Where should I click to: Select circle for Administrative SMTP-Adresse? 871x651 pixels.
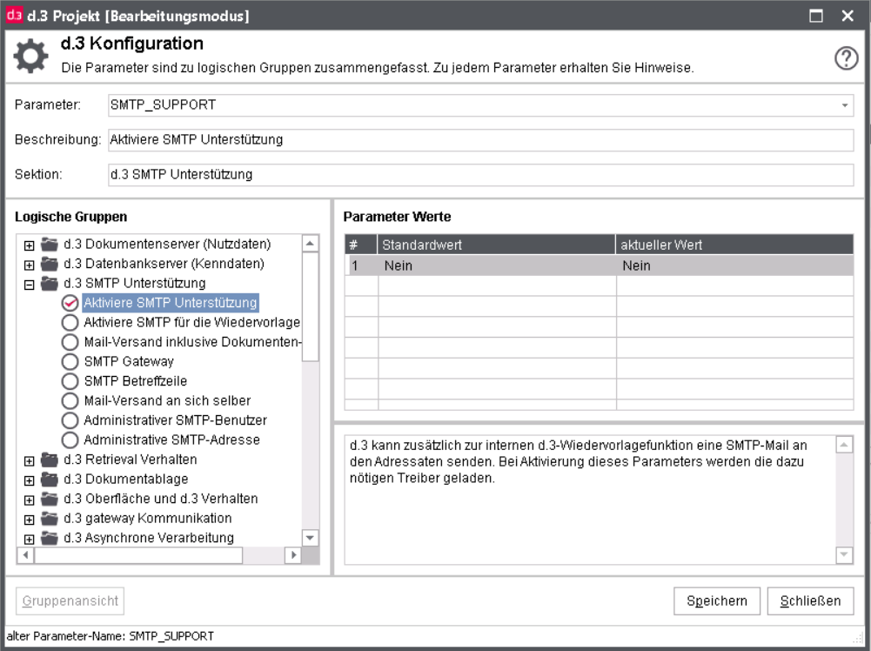pos(70,440)
